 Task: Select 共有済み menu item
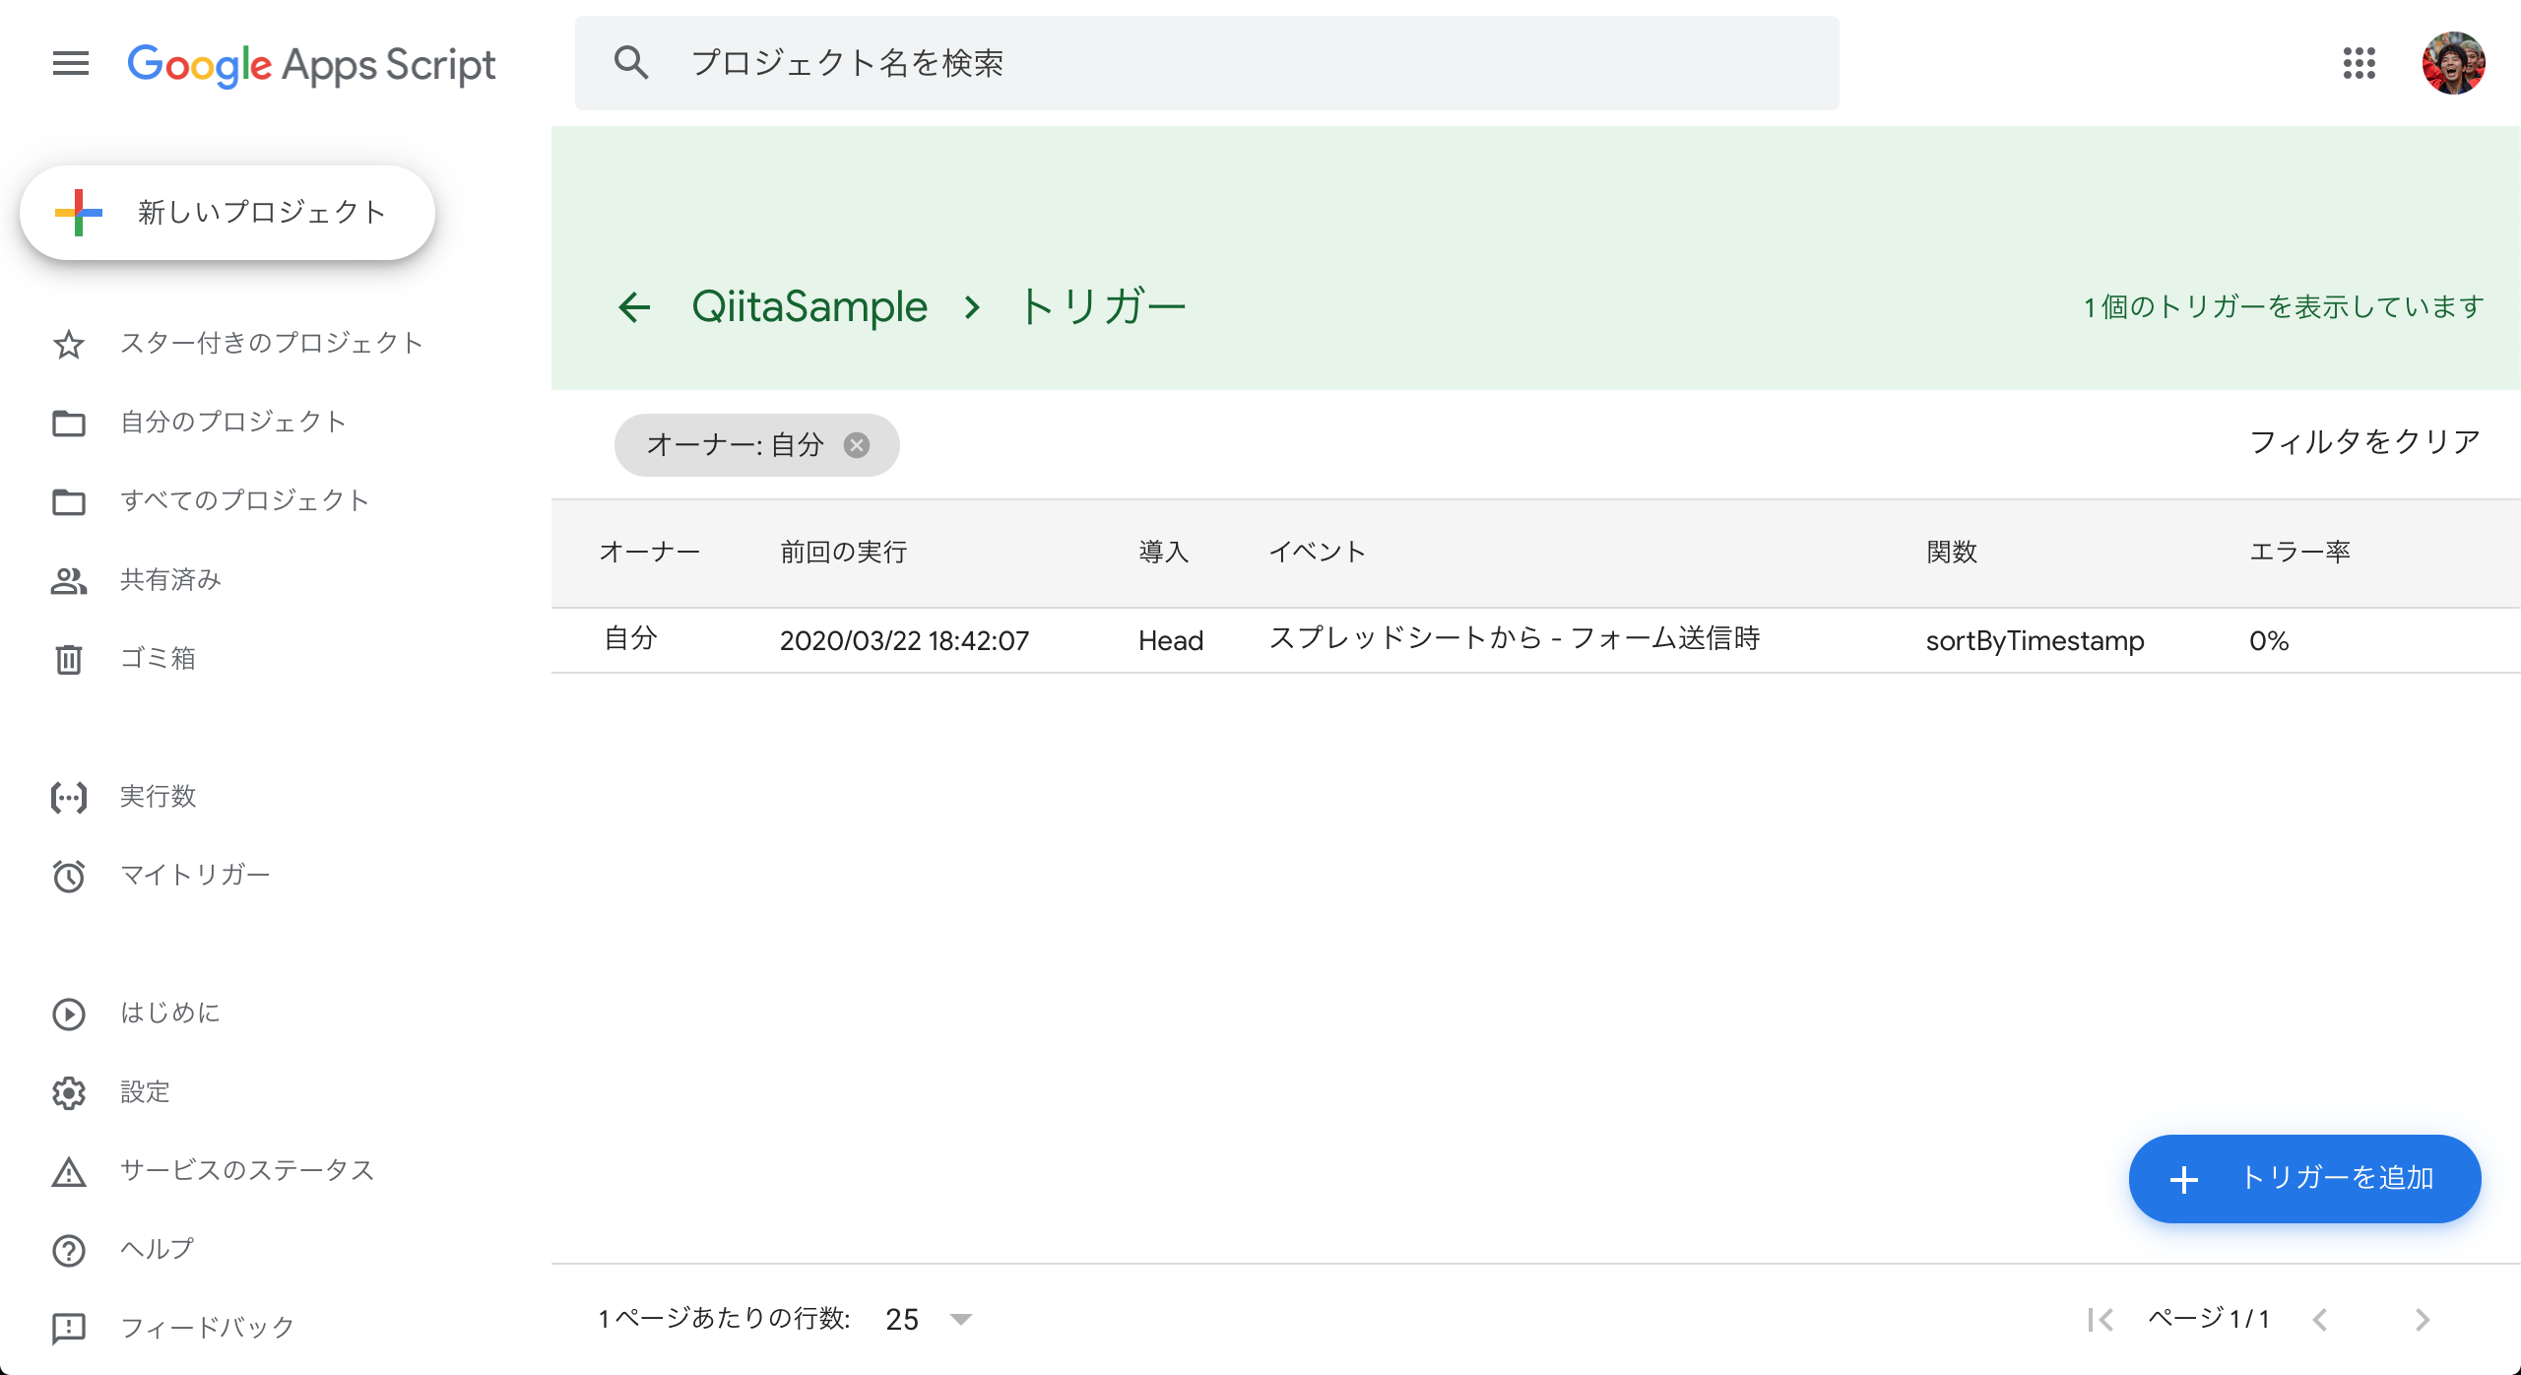169,579
